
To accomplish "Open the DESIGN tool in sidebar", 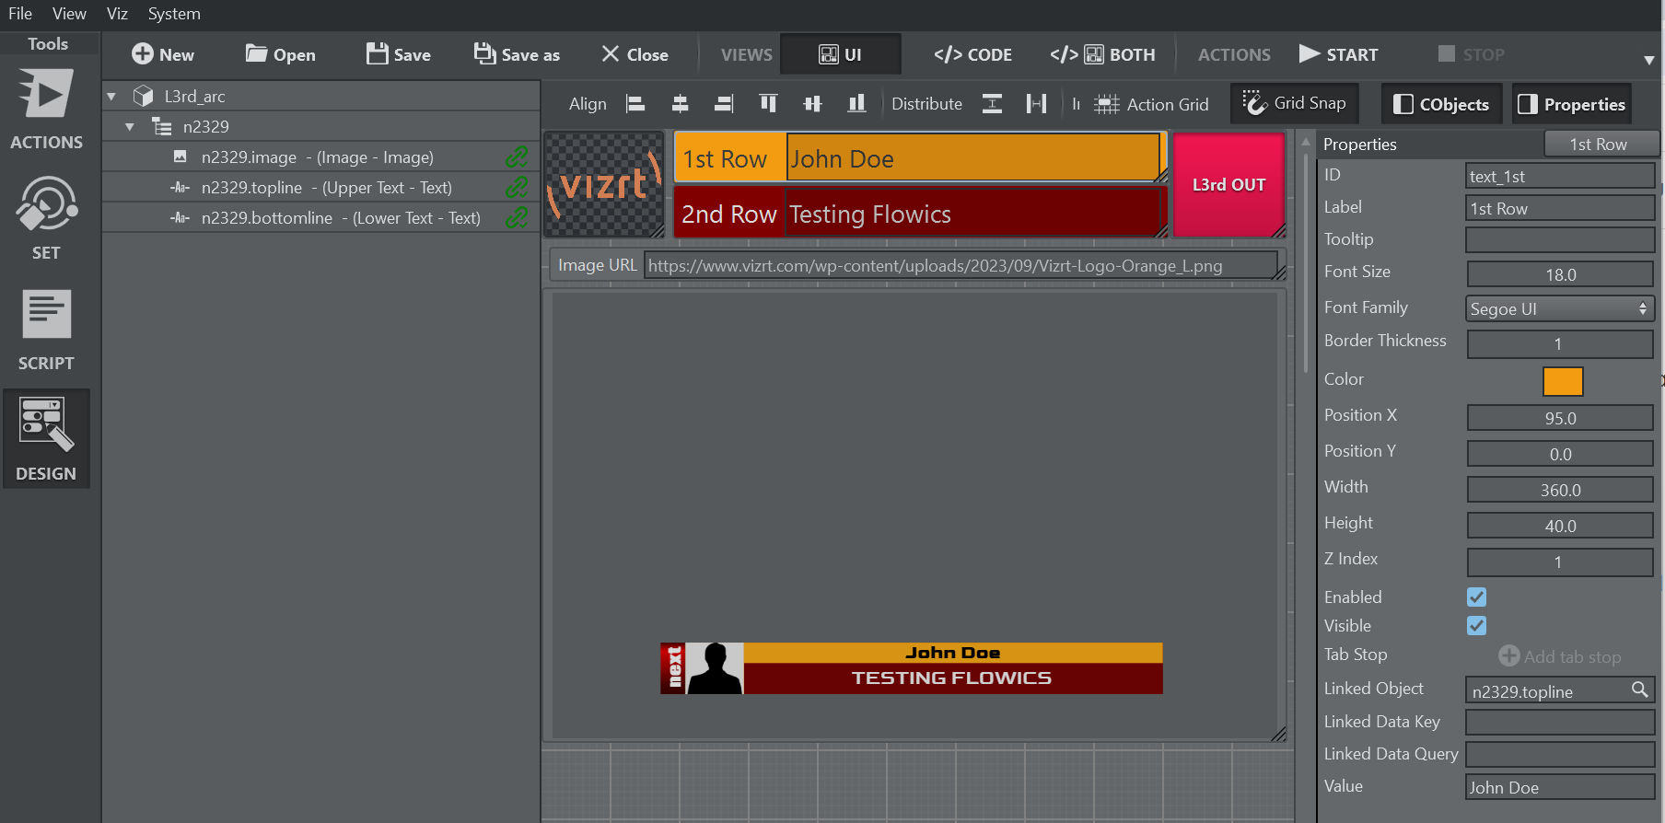I will coord(46,439).
